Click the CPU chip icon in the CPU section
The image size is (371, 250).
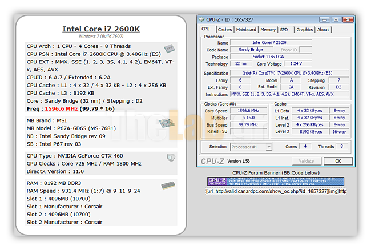[x=170, y=49]
